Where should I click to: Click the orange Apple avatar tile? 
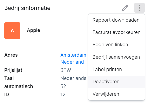pos(12,30)
